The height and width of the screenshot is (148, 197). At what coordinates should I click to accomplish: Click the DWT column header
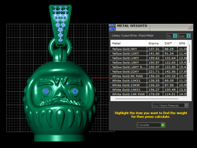click(170, 44)
